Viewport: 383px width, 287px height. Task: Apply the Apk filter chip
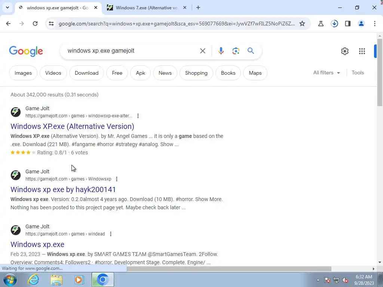[141, 73]
